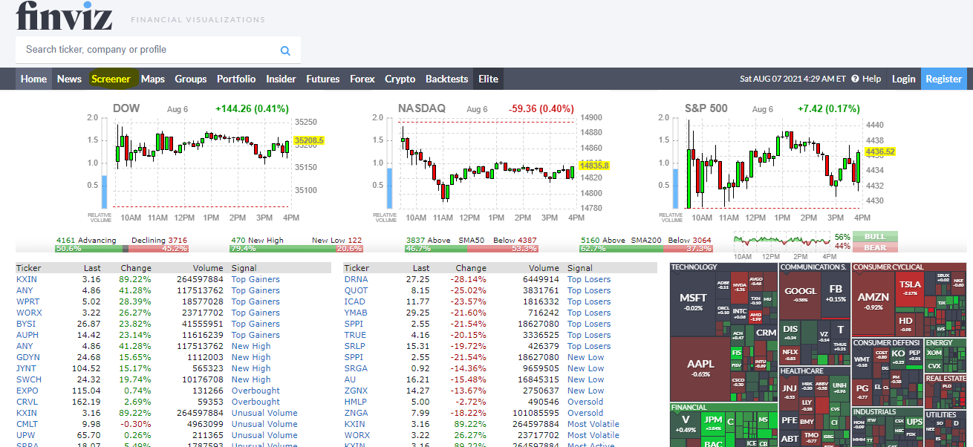973x447 pixels.
Task: Open the SRLP ticker link
Action: tap(355, 346)
